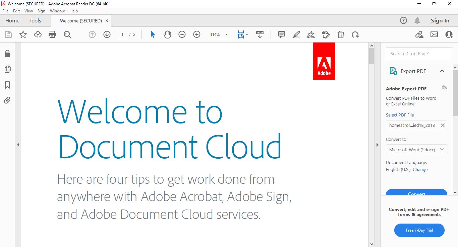Go to previous page arrow
Image resolution: width=458 pixels, height=247 pixels.
[92, 34]
